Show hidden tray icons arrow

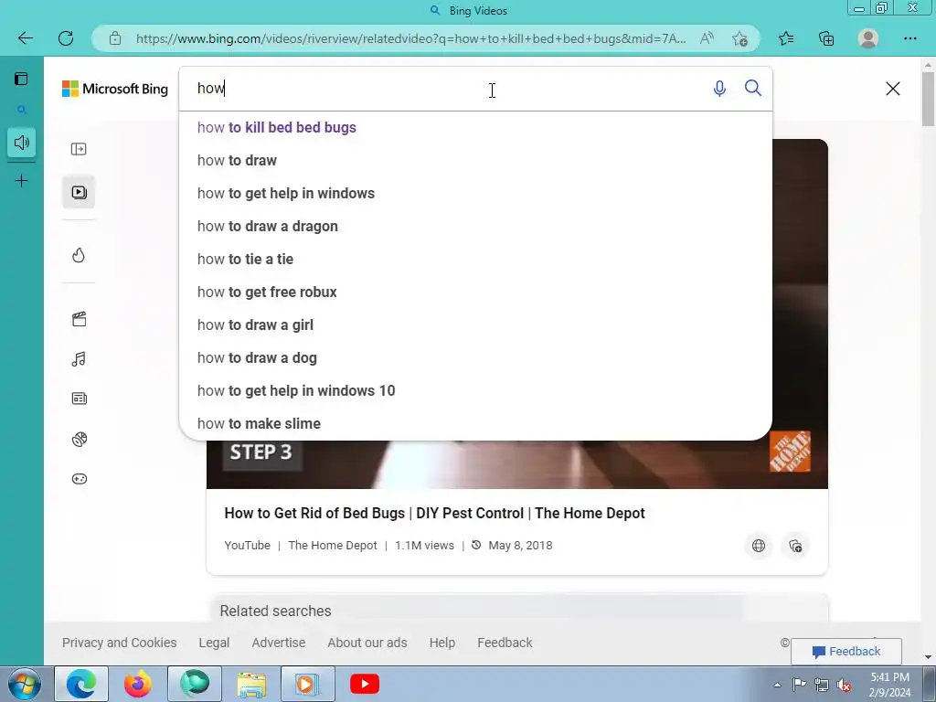point(777,685)
